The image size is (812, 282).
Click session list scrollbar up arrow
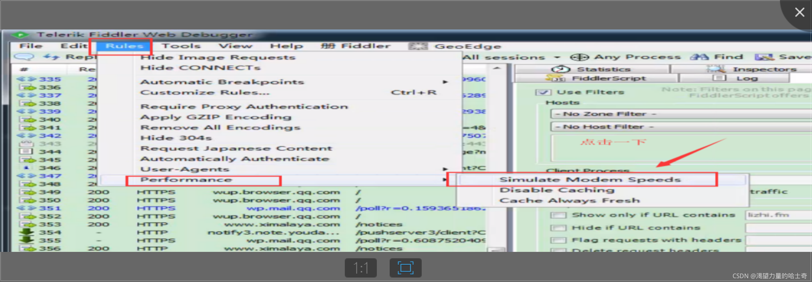pos(497,69)
